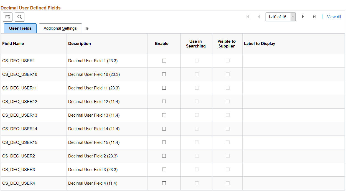Jump to last page with last-page arrow
349x193 pixels.
click(x=314, y=17)
